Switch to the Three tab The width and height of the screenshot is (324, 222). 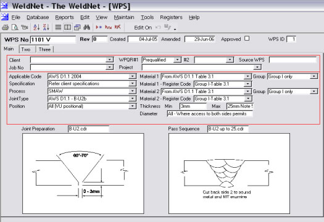click(x=44, y=49)
